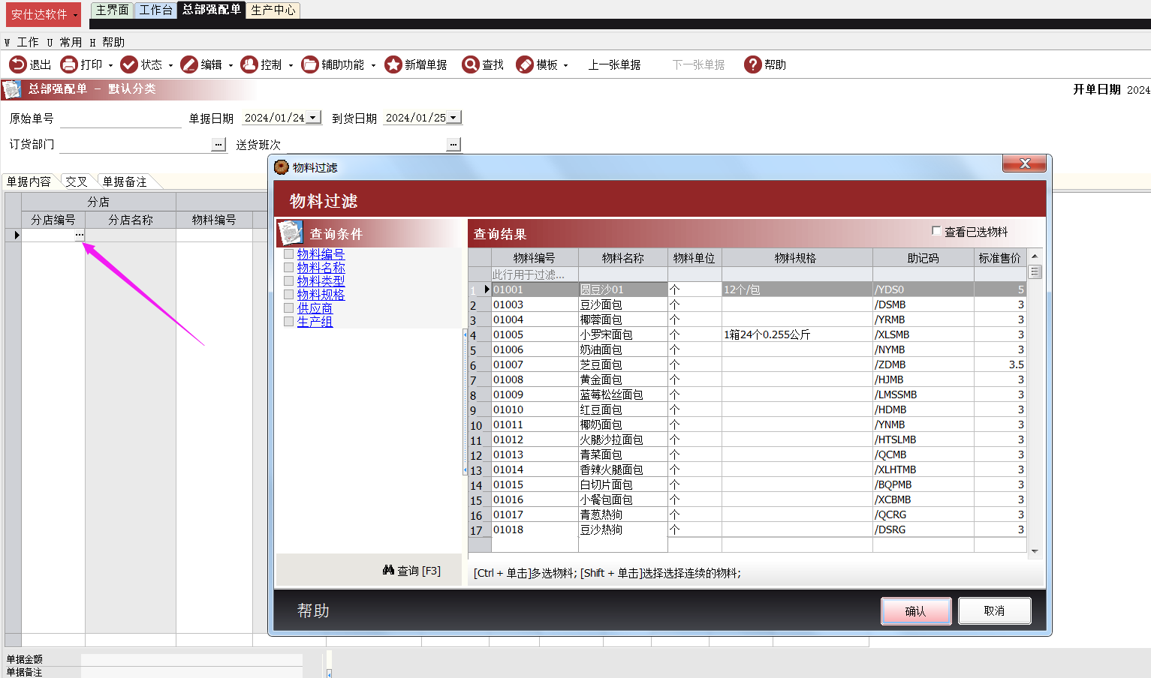Open the 安仕达软件 dropdown menu
This screenshot has width=1151, height=678.
(43, 14)
